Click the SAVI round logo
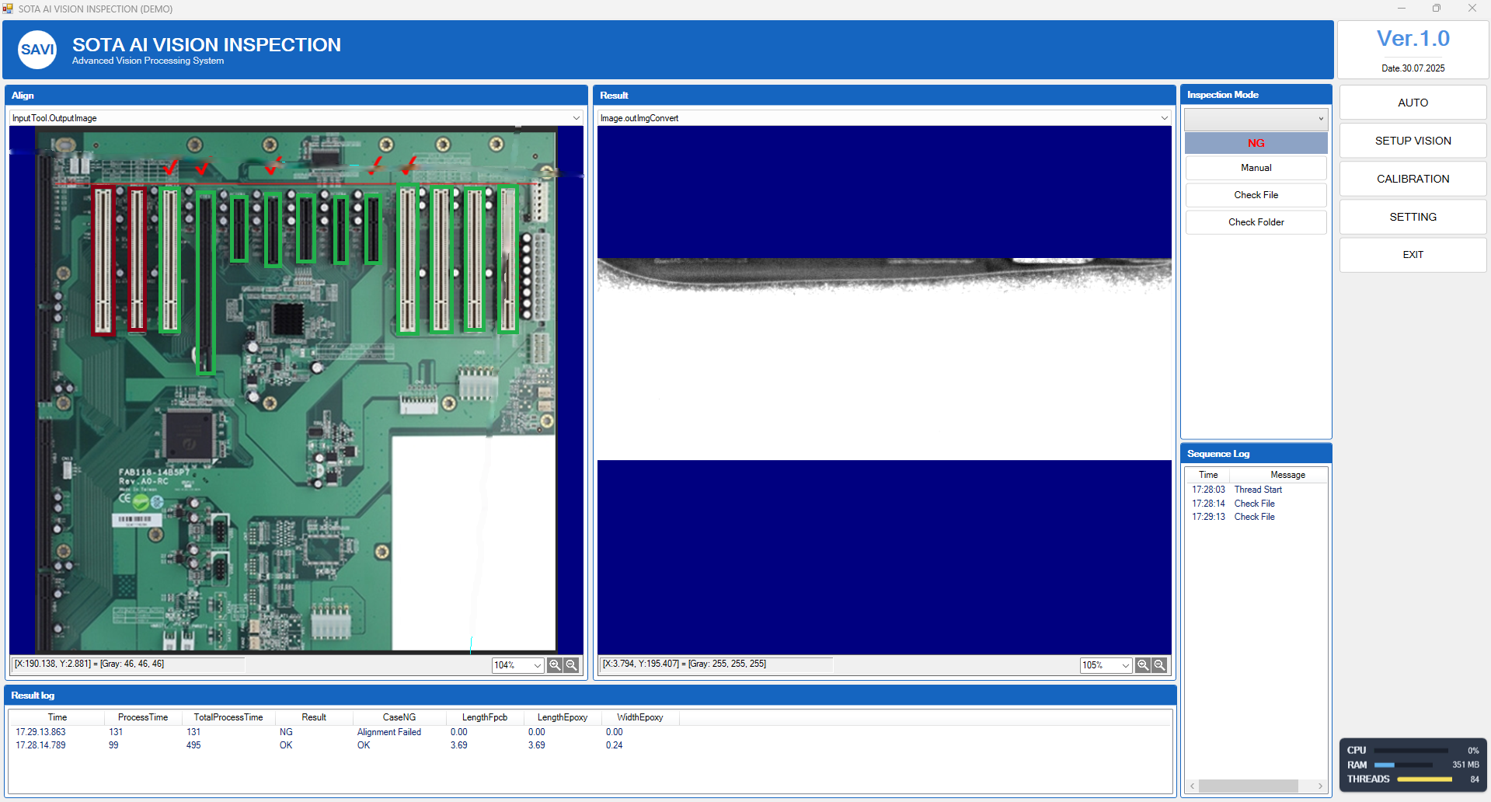This screenshot has width=1491, height=802. [x=37, y=50]
